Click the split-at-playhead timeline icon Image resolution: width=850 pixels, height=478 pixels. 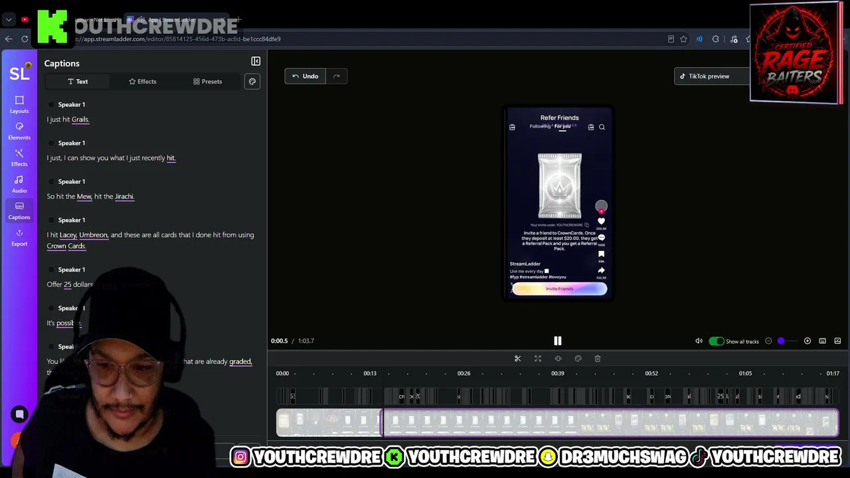pyautogui.click(x=558, y=358)
